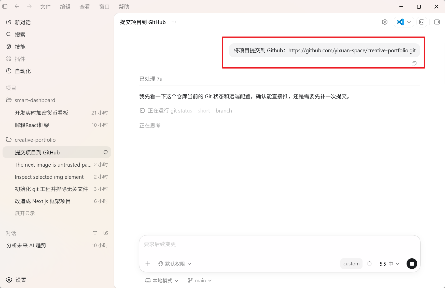The height and width of the screenshot is (288, 445).
Task: Open 开发实时加密货币看板 conversation
Action: [57, 113]
